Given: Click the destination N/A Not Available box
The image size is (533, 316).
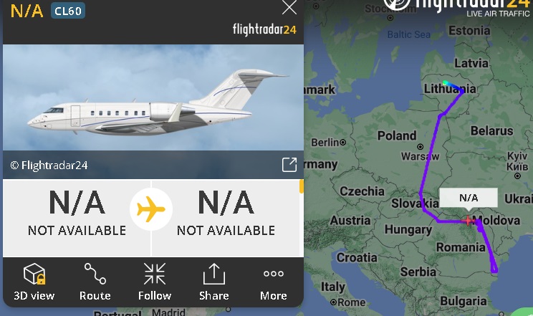Looking at the screenshot, I should [x=226, y=218].
